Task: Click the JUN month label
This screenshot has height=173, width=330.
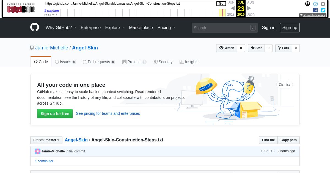Action: [231, 2]
